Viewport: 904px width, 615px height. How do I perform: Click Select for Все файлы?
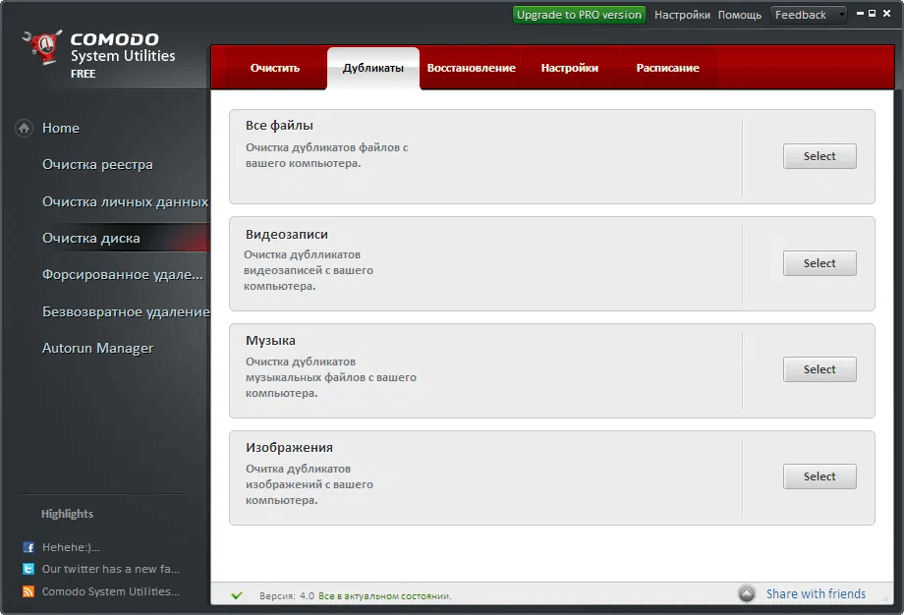[819, 156]
